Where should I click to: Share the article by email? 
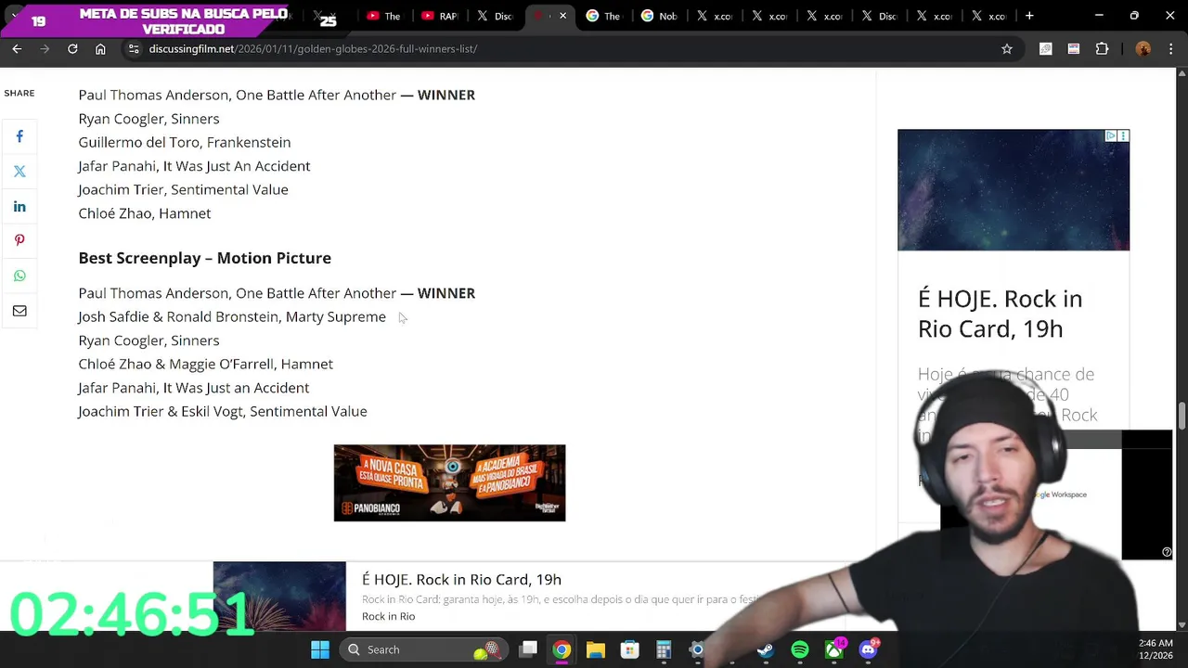pos(19,311)
